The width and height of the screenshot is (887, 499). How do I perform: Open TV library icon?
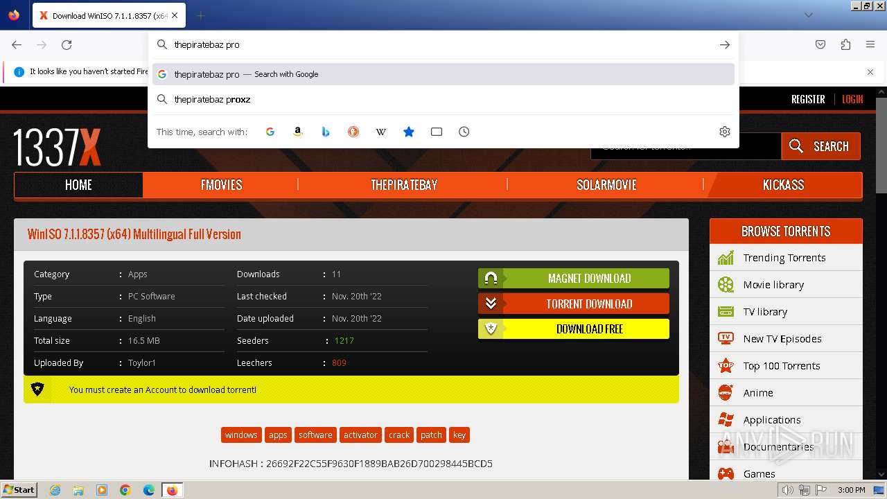pyautogui.click(x=726, y=312)
